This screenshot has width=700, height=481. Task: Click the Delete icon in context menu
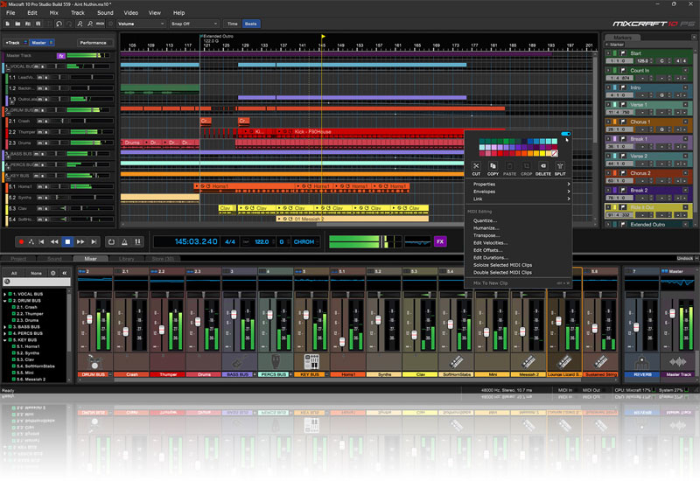click(542, 166)
